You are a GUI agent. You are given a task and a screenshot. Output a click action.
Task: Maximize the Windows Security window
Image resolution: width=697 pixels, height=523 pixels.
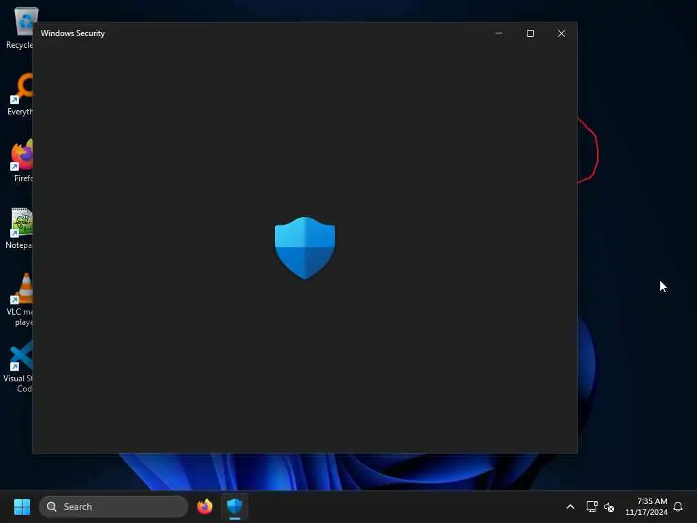(530, 33)
